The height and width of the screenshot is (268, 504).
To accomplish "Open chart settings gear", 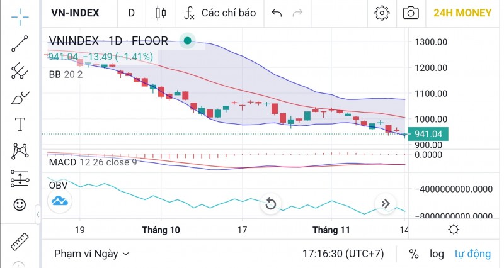I will (x=382, y=13).
